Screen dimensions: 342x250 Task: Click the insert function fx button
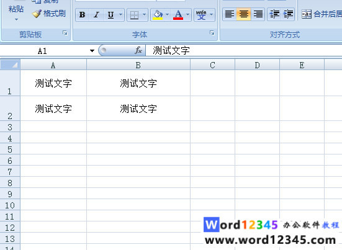[138, 51]
